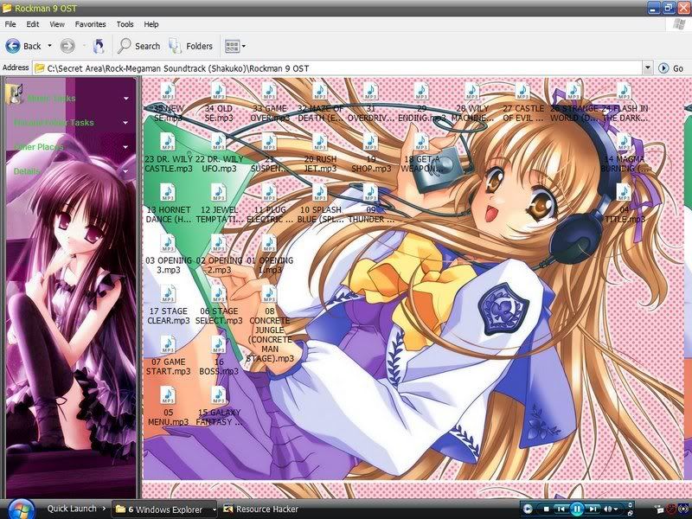Open the Edit menu

click(33, 24)
